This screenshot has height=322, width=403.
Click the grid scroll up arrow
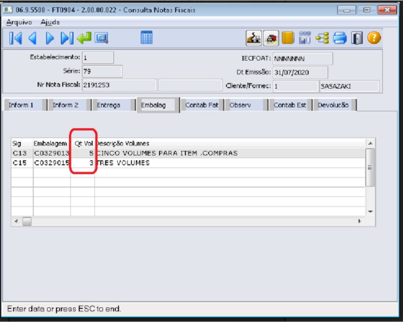coord(370,143)
